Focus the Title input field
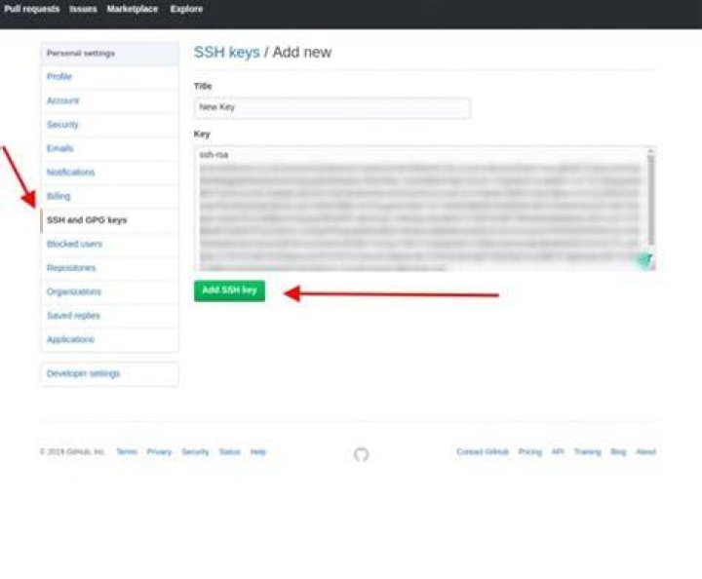The height and width of the screenshot is (579, 702). pos(332,108)
